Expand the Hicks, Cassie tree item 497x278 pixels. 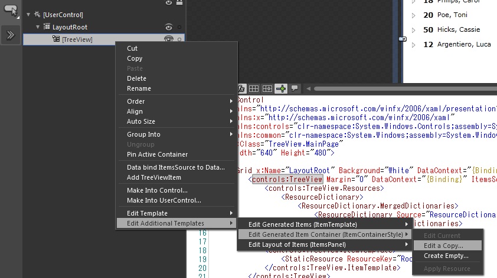[x=413, y=30]
